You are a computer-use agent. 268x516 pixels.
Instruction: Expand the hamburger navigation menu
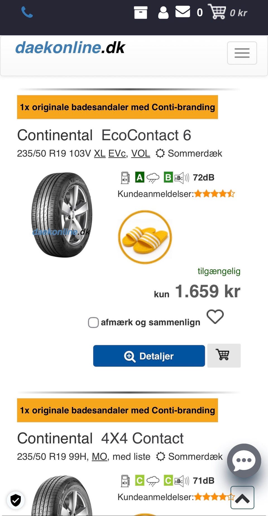[242, 53]
